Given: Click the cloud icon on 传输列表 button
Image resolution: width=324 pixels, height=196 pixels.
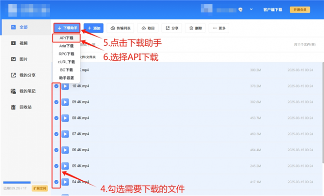Looking at the screenshot, I should [113, 28].
